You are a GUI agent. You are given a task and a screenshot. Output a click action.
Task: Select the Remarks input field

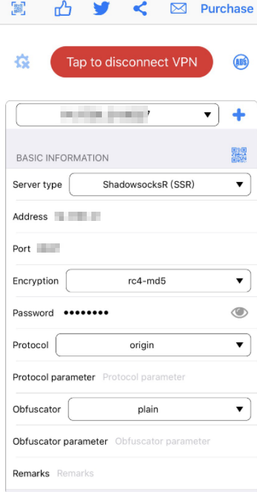154,473
